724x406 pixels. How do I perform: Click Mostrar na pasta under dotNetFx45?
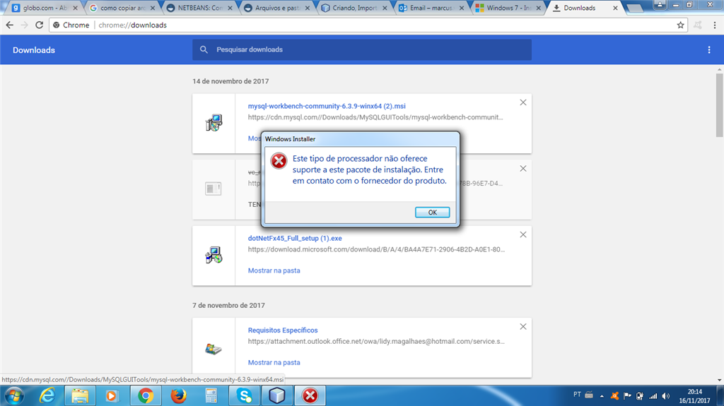click(x=274, y=270)
